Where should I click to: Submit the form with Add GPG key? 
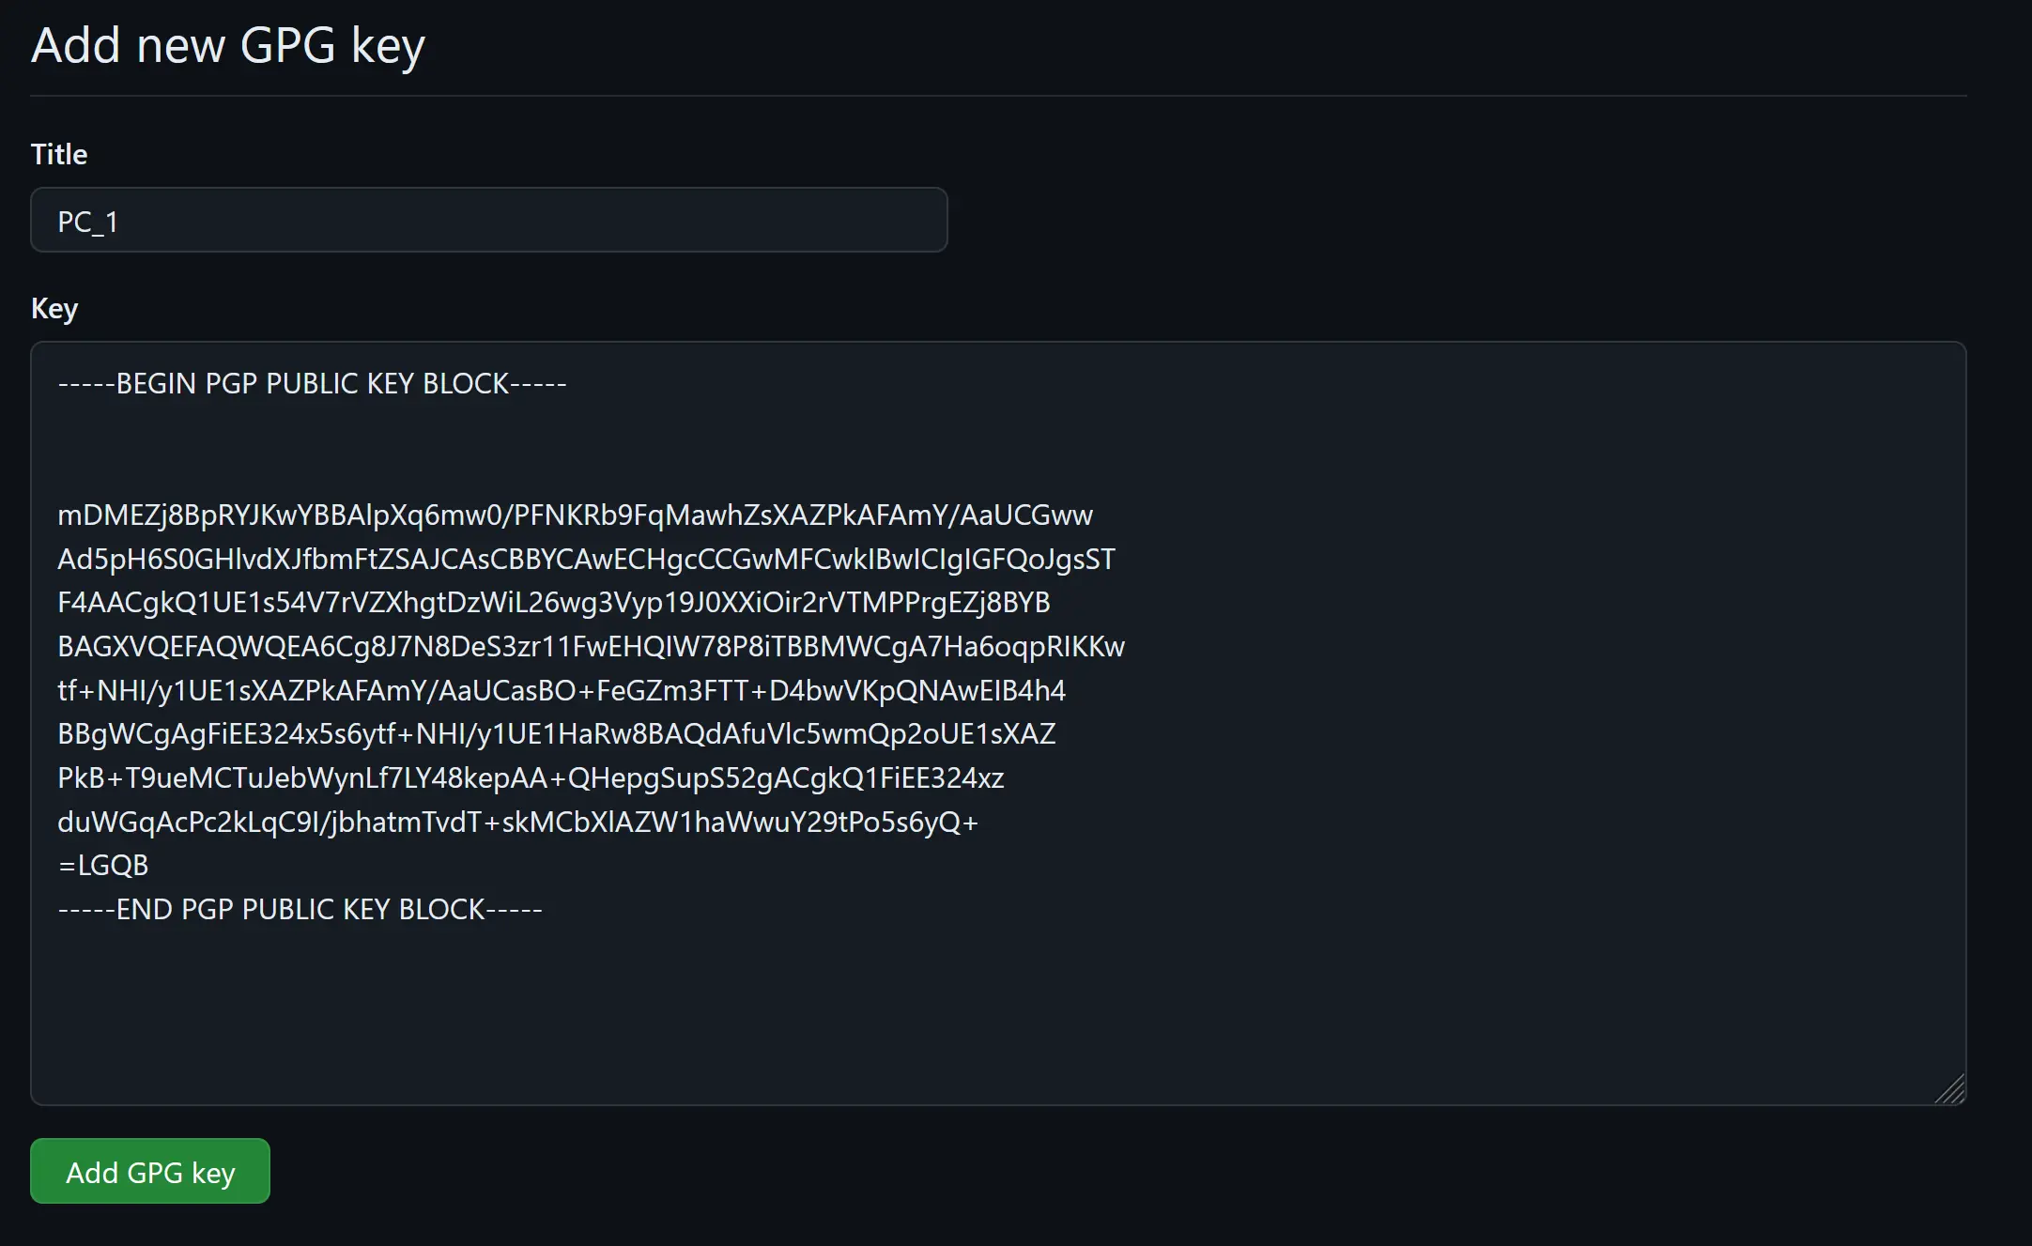[x=150, y=1171]
